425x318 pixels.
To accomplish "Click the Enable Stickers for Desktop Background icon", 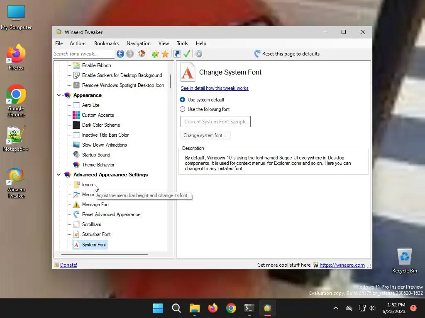I will [76, 75].
